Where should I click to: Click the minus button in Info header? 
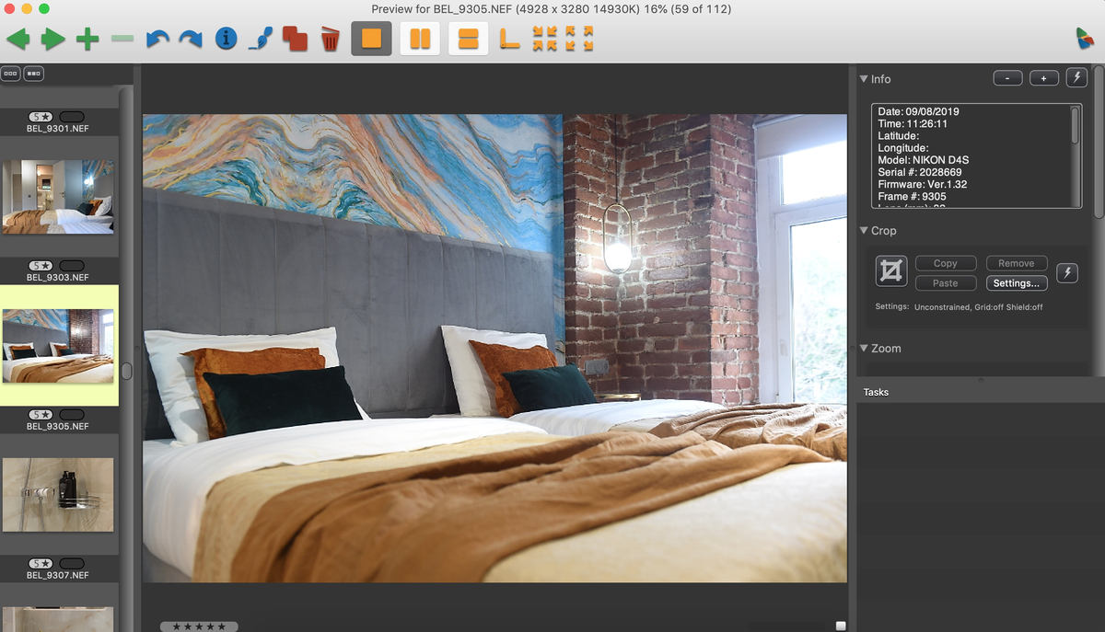click(x=1007, y=78)
